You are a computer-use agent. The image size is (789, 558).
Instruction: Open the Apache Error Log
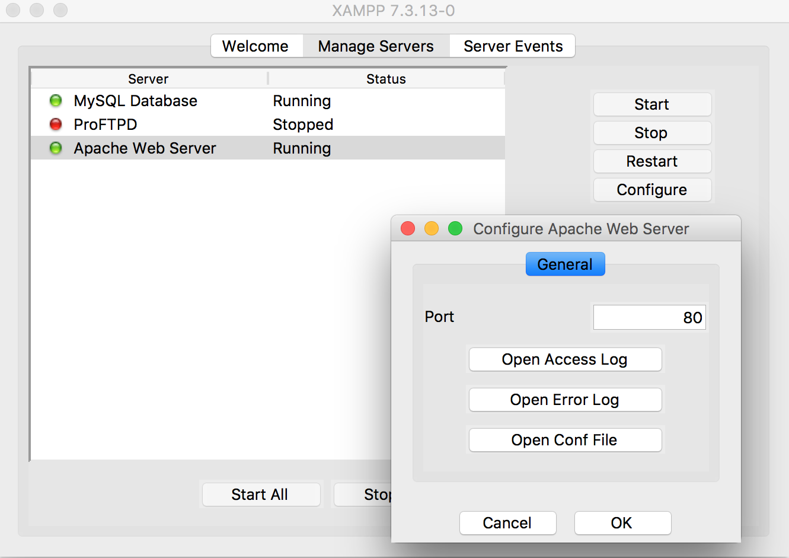[x=565, y=400]
